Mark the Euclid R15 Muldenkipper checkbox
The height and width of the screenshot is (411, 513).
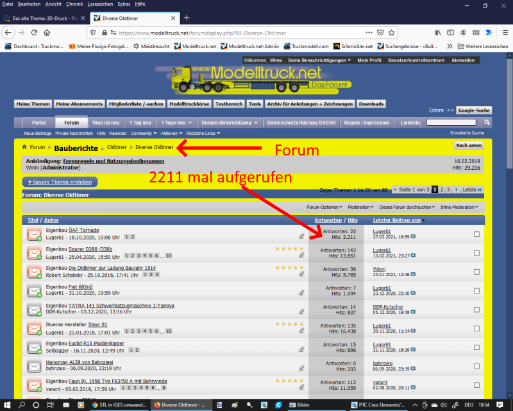476,347
